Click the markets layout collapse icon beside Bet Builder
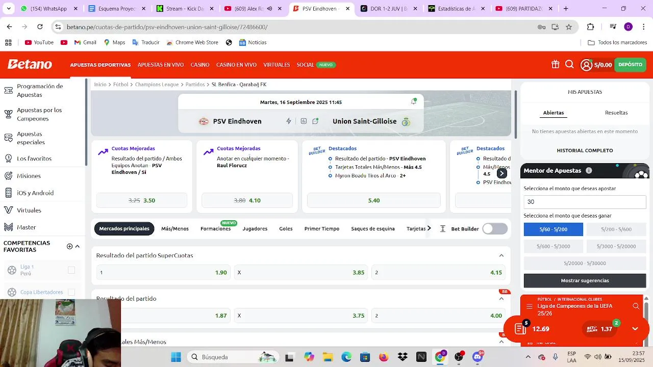653x367 pixels. click(x=443, y=229)
